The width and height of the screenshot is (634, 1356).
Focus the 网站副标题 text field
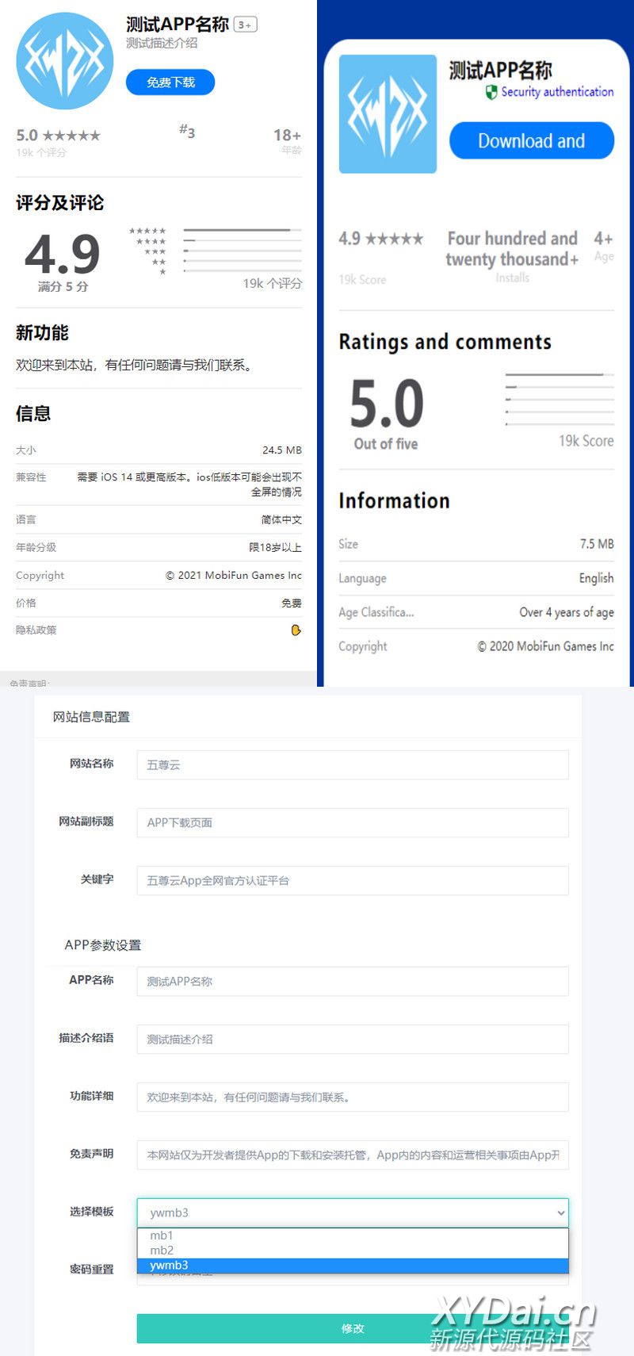click(352, 823)
